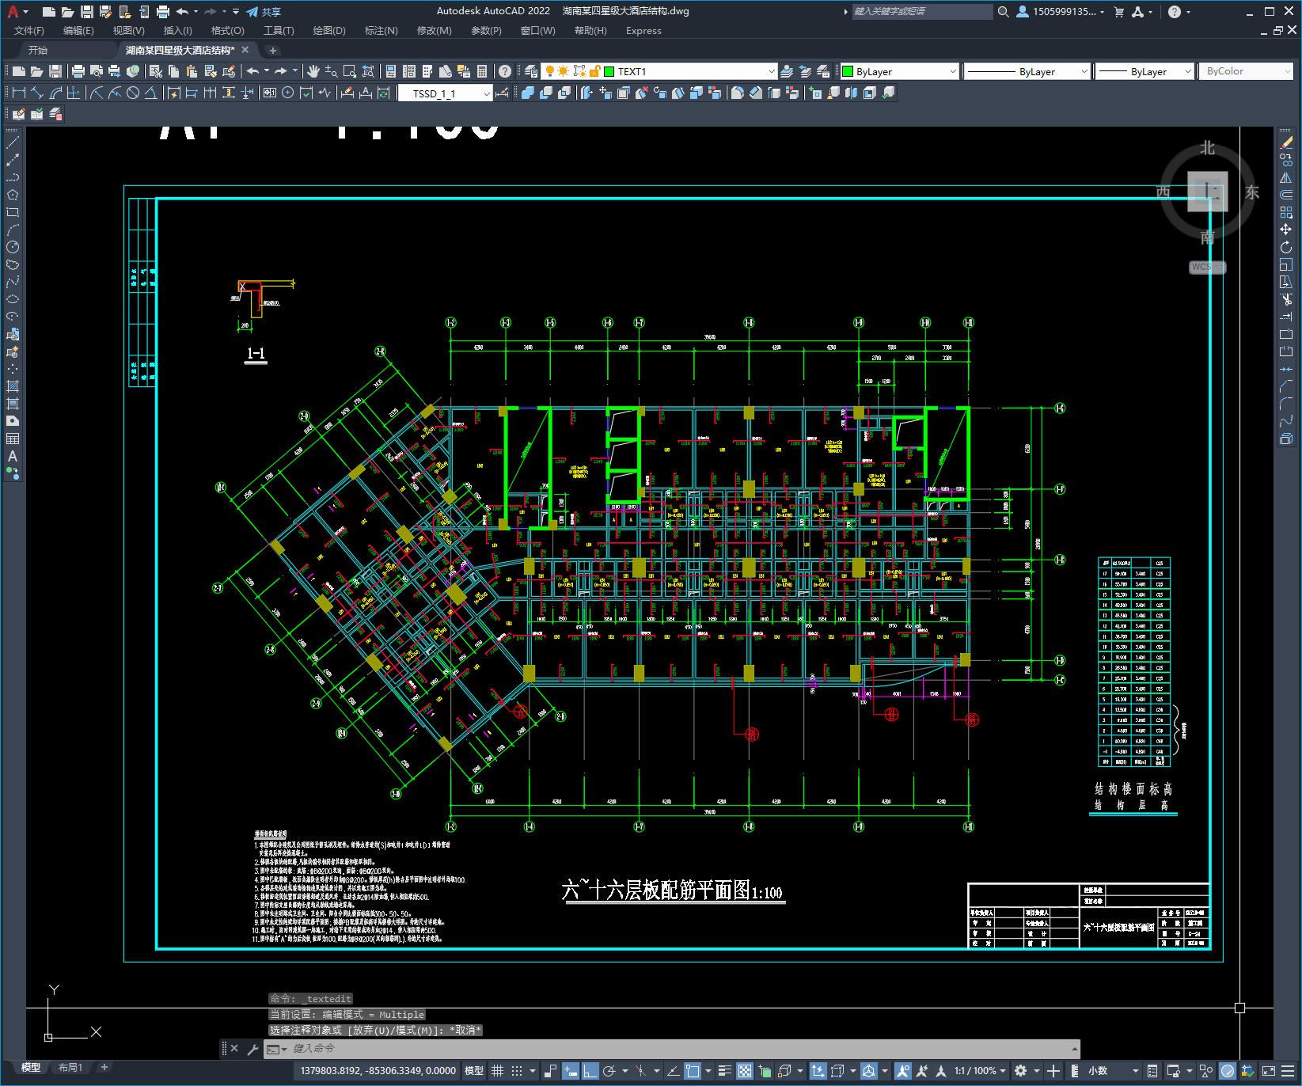1302x1086 pixels.
Task: Click the search magnifier icon in title bar
Action: pos(1004,12)
